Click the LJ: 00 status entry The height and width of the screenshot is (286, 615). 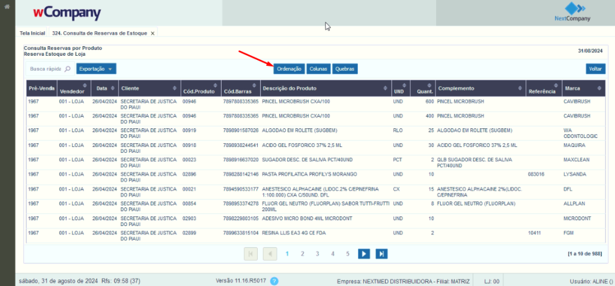[x=492, y=281]
